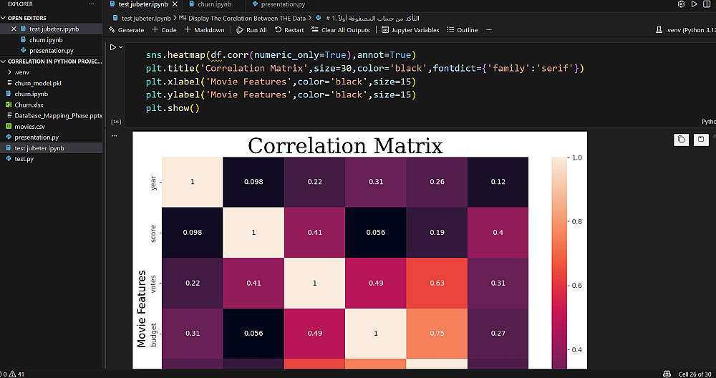716x378 pixels.
Task: Collapse the Correlation in Python Project folder section
Action: click(x=52, y=61)
